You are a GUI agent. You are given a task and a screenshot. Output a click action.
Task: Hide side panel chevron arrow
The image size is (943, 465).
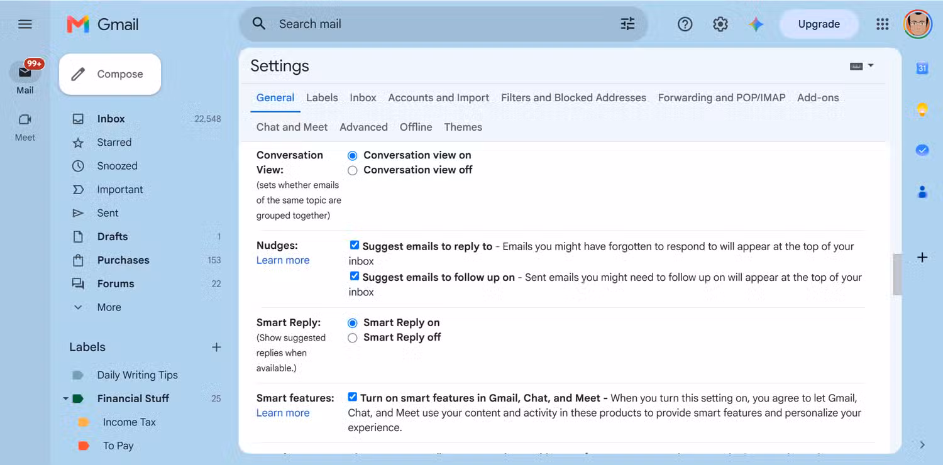(x=922, y=445)
